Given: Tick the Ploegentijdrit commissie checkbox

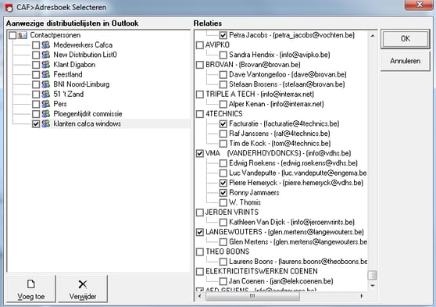Looking at the screenshot, I should tap(36, 114).
